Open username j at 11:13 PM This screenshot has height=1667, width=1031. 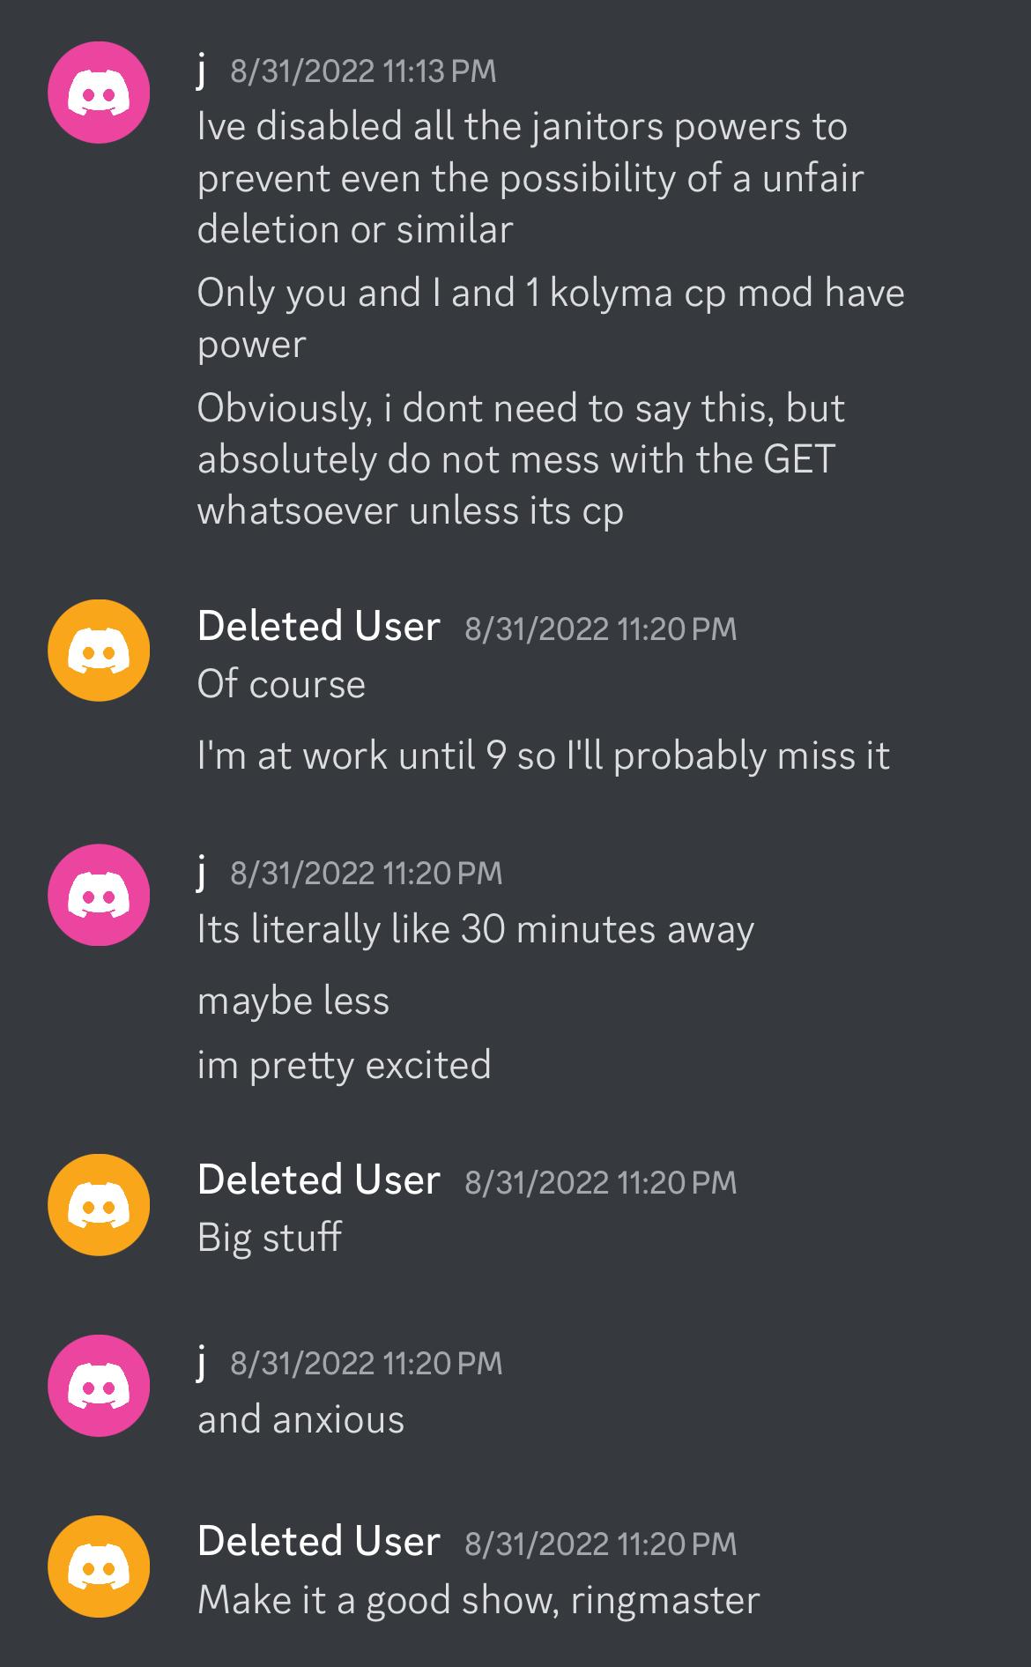click(202, 71)
